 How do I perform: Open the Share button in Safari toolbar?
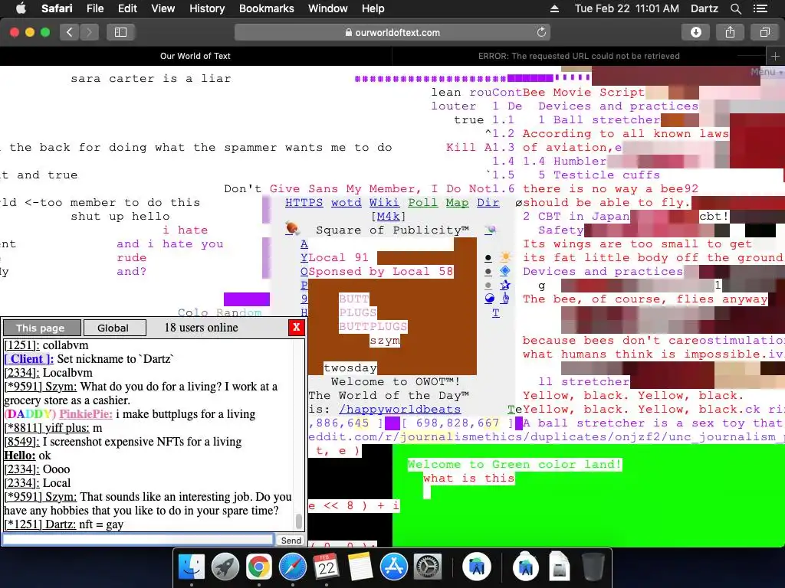click(730, 32)
